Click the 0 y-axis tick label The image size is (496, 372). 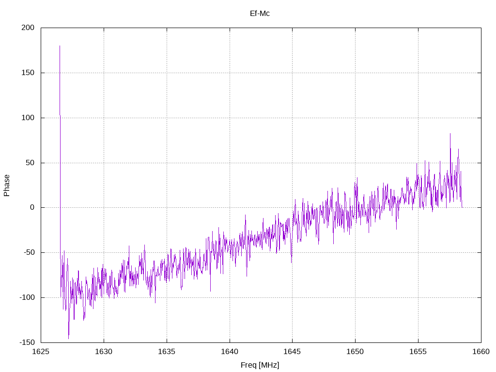click(32, 207)
